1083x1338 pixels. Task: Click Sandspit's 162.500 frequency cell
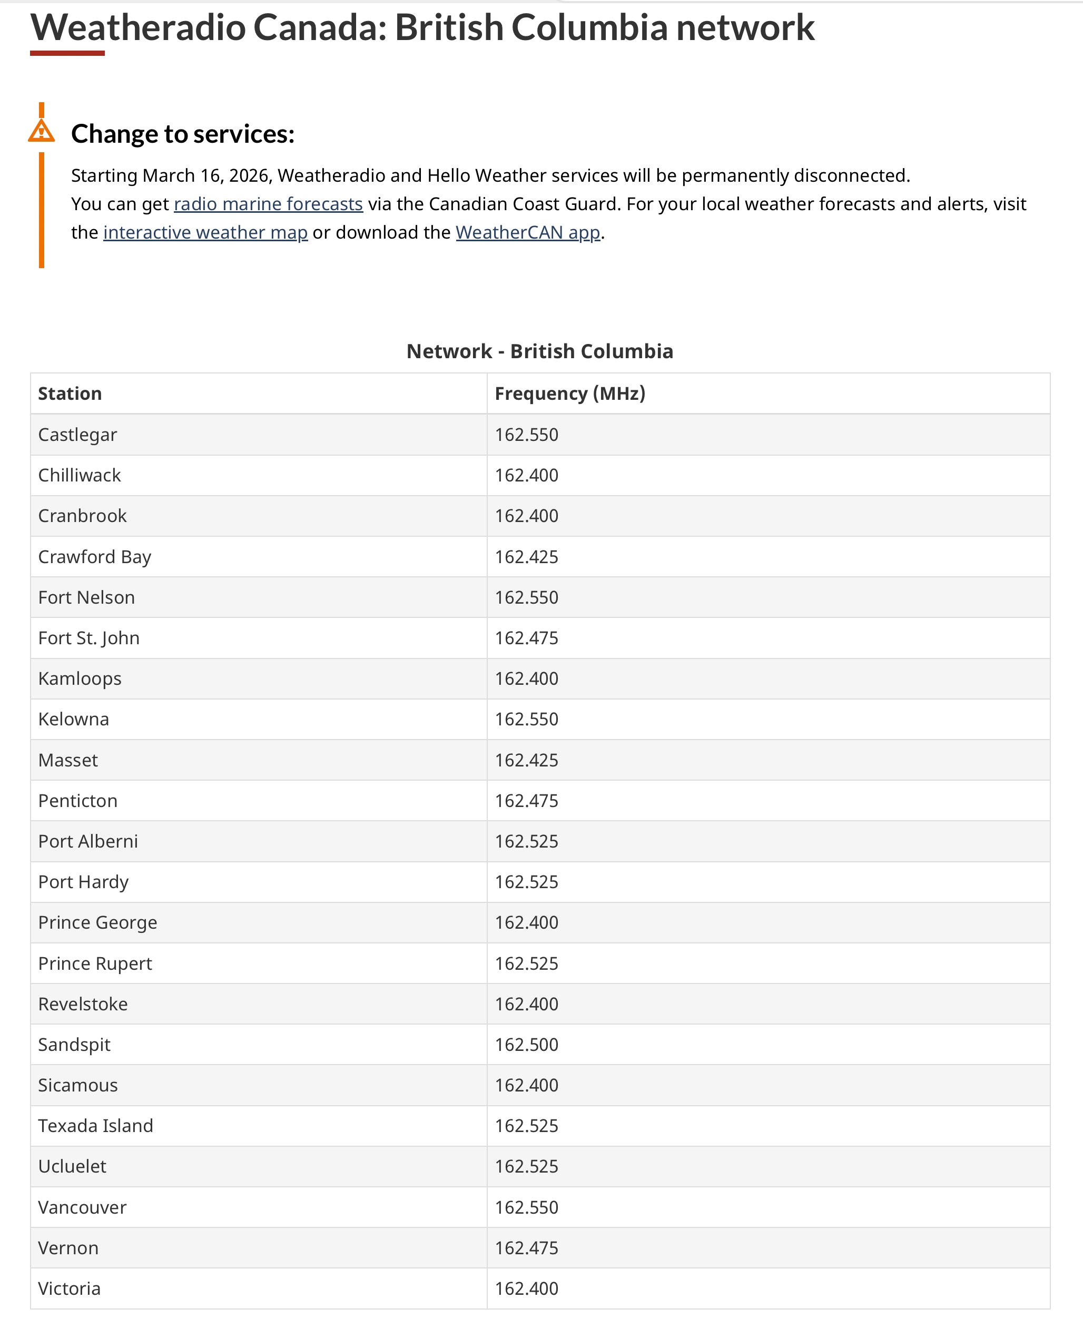pyautogui.click(x=526, y=1044)
